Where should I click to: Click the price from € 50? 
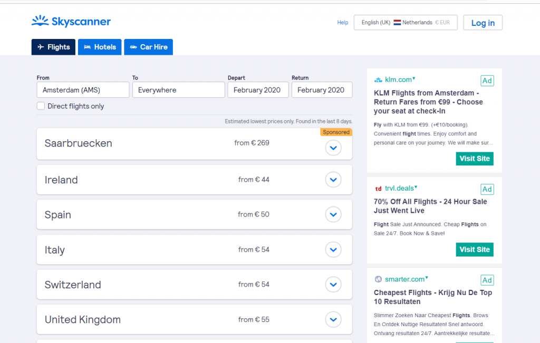coord(254,214)
